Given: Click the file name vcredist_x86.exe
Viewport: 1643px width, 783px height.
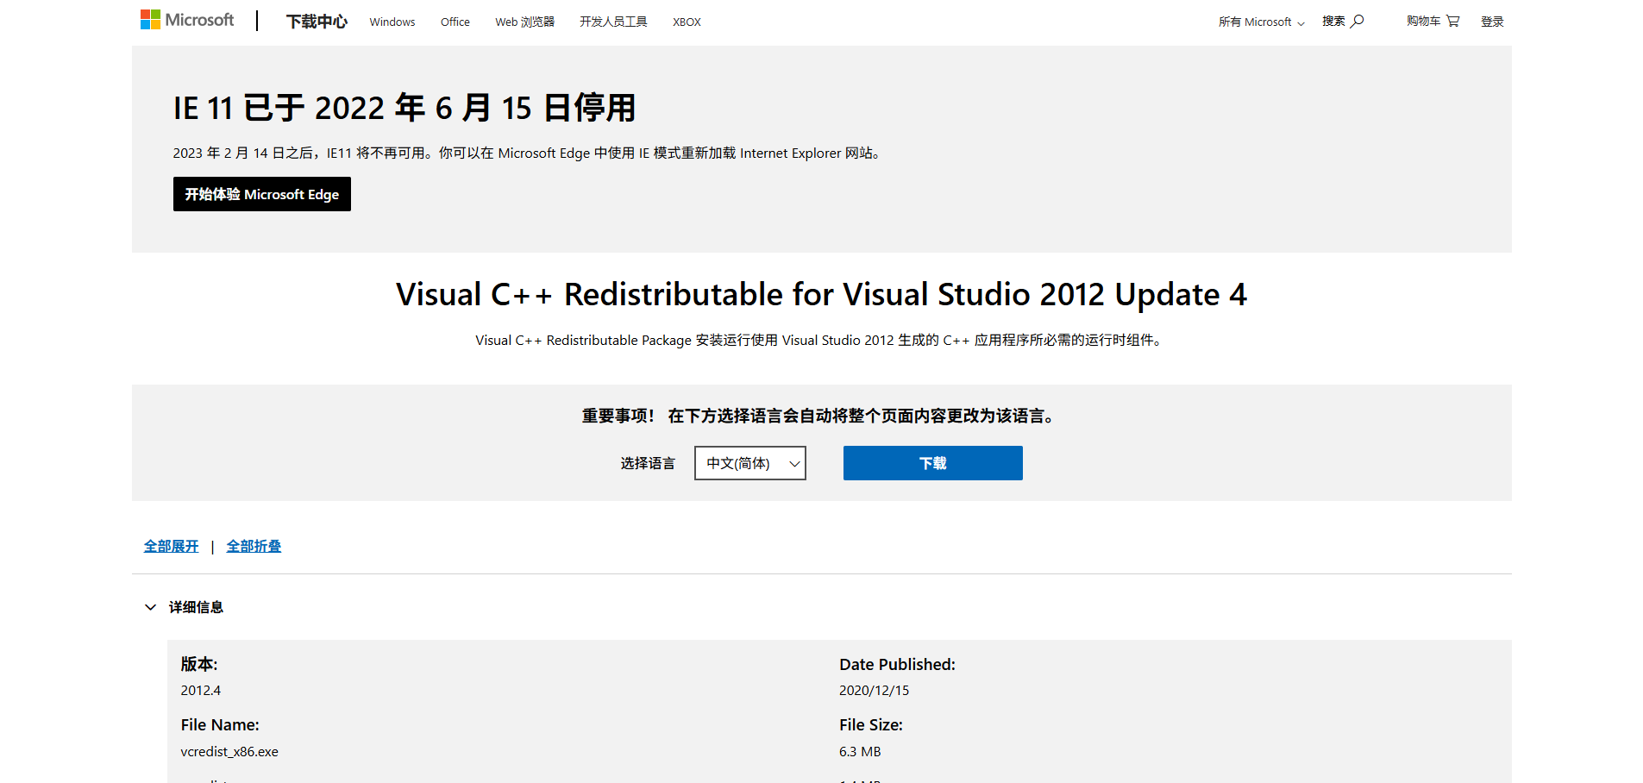Looking at the screenshot, I should tap(229, 751).
